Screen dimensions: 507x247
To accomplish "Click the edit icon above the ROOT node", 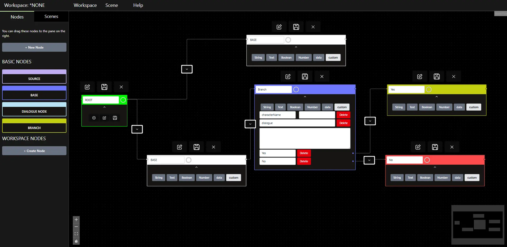I will (87, 87).
